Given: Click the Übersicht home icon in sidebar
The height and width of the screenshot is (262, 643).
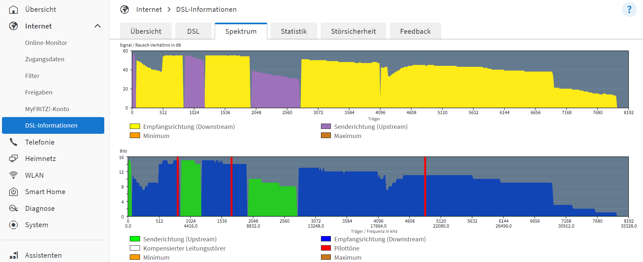Looking at the screenshot, I should coord(13,10).
